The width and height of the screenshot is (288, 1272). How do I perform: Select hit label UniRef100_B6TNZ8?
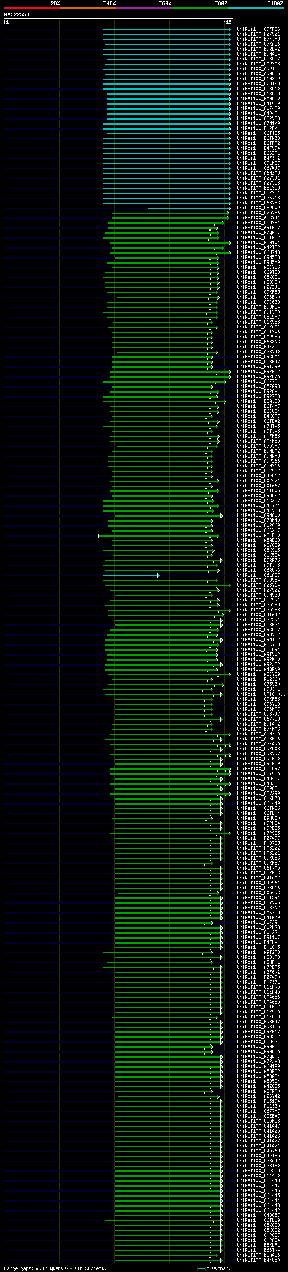tap(258, 138)
